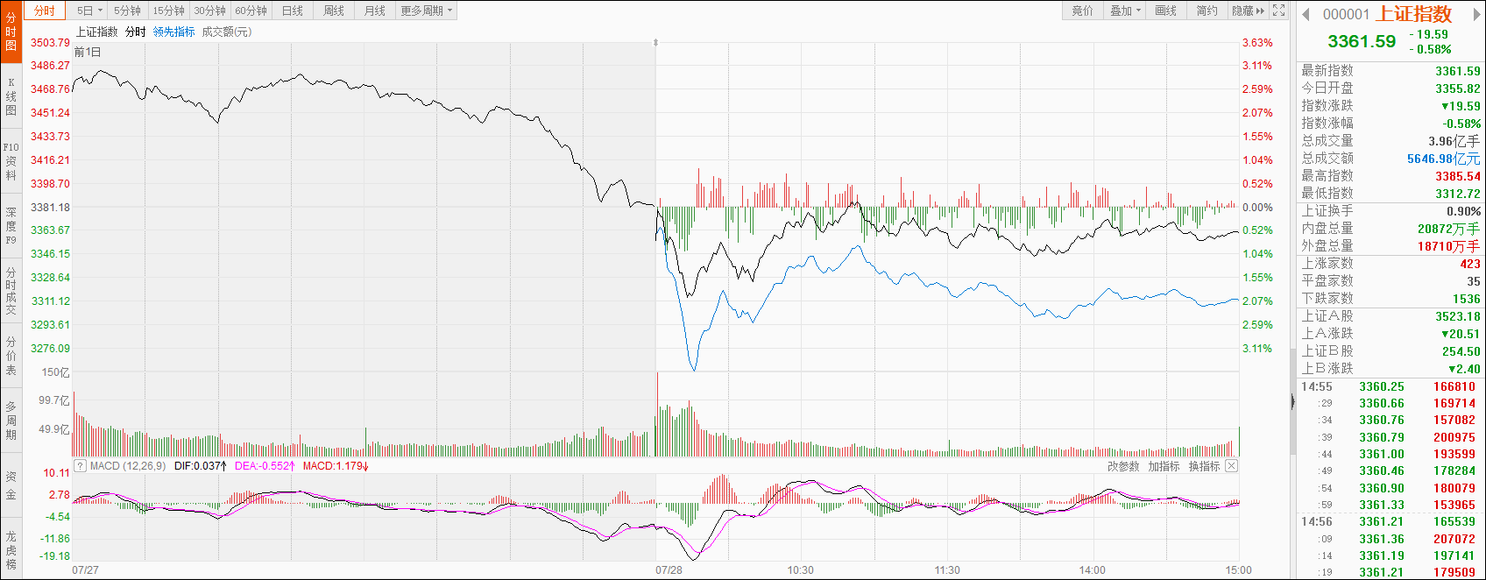Viewport: 1486px width, 580px height.
Task: Open F10资料 sidebar view
Action: click(11, 161)
